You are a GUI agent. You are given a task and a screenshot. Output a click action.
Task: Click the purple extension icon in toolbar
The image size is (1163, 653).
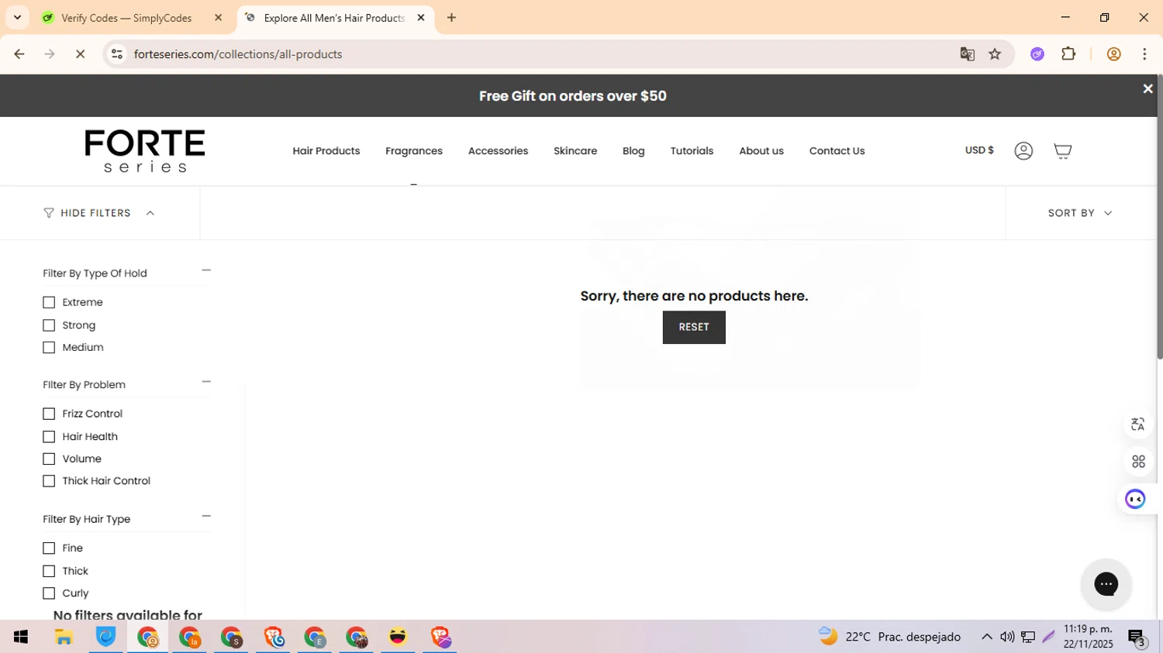click(1037, 54)
